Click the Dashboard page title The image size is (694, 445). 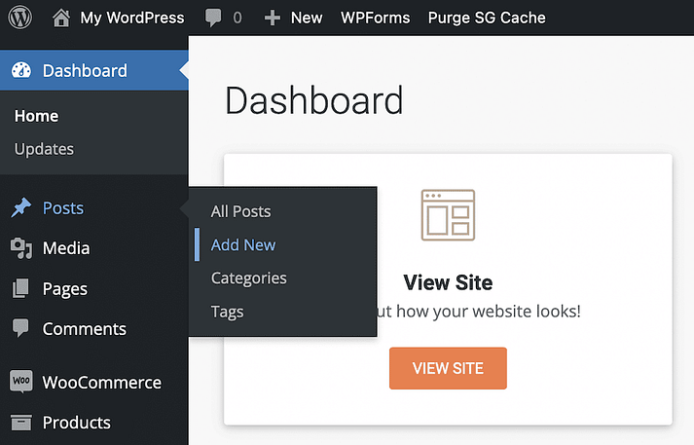point(313,101)
